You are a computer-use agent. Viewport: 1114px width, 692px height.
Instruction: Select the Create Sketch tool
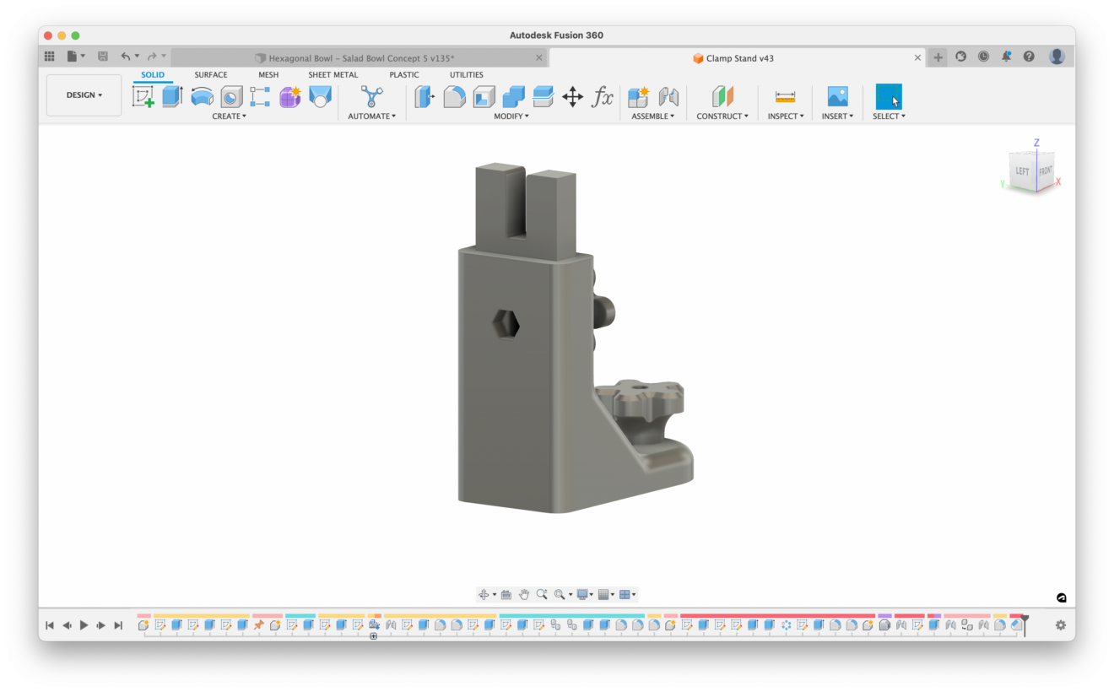tap(143, 96)
